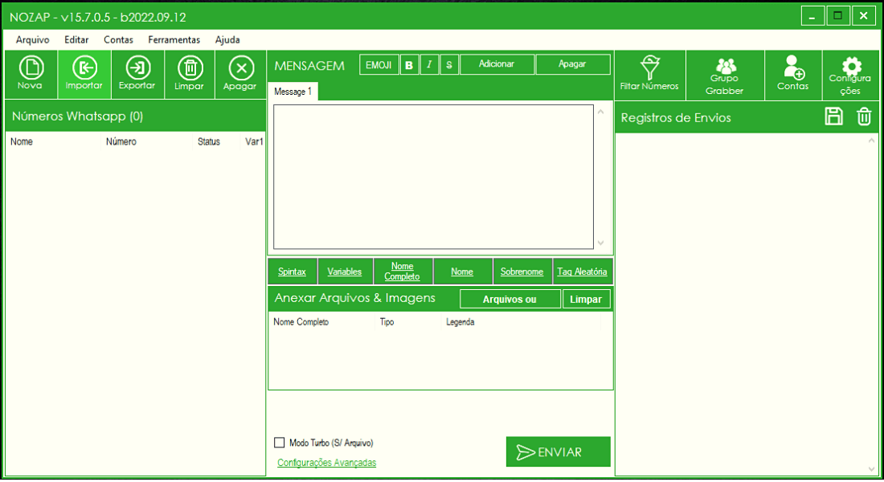The width and height of the screenshot is (884, 482).
Task: Click the Apagar X icon
Action: click(241, 75)
